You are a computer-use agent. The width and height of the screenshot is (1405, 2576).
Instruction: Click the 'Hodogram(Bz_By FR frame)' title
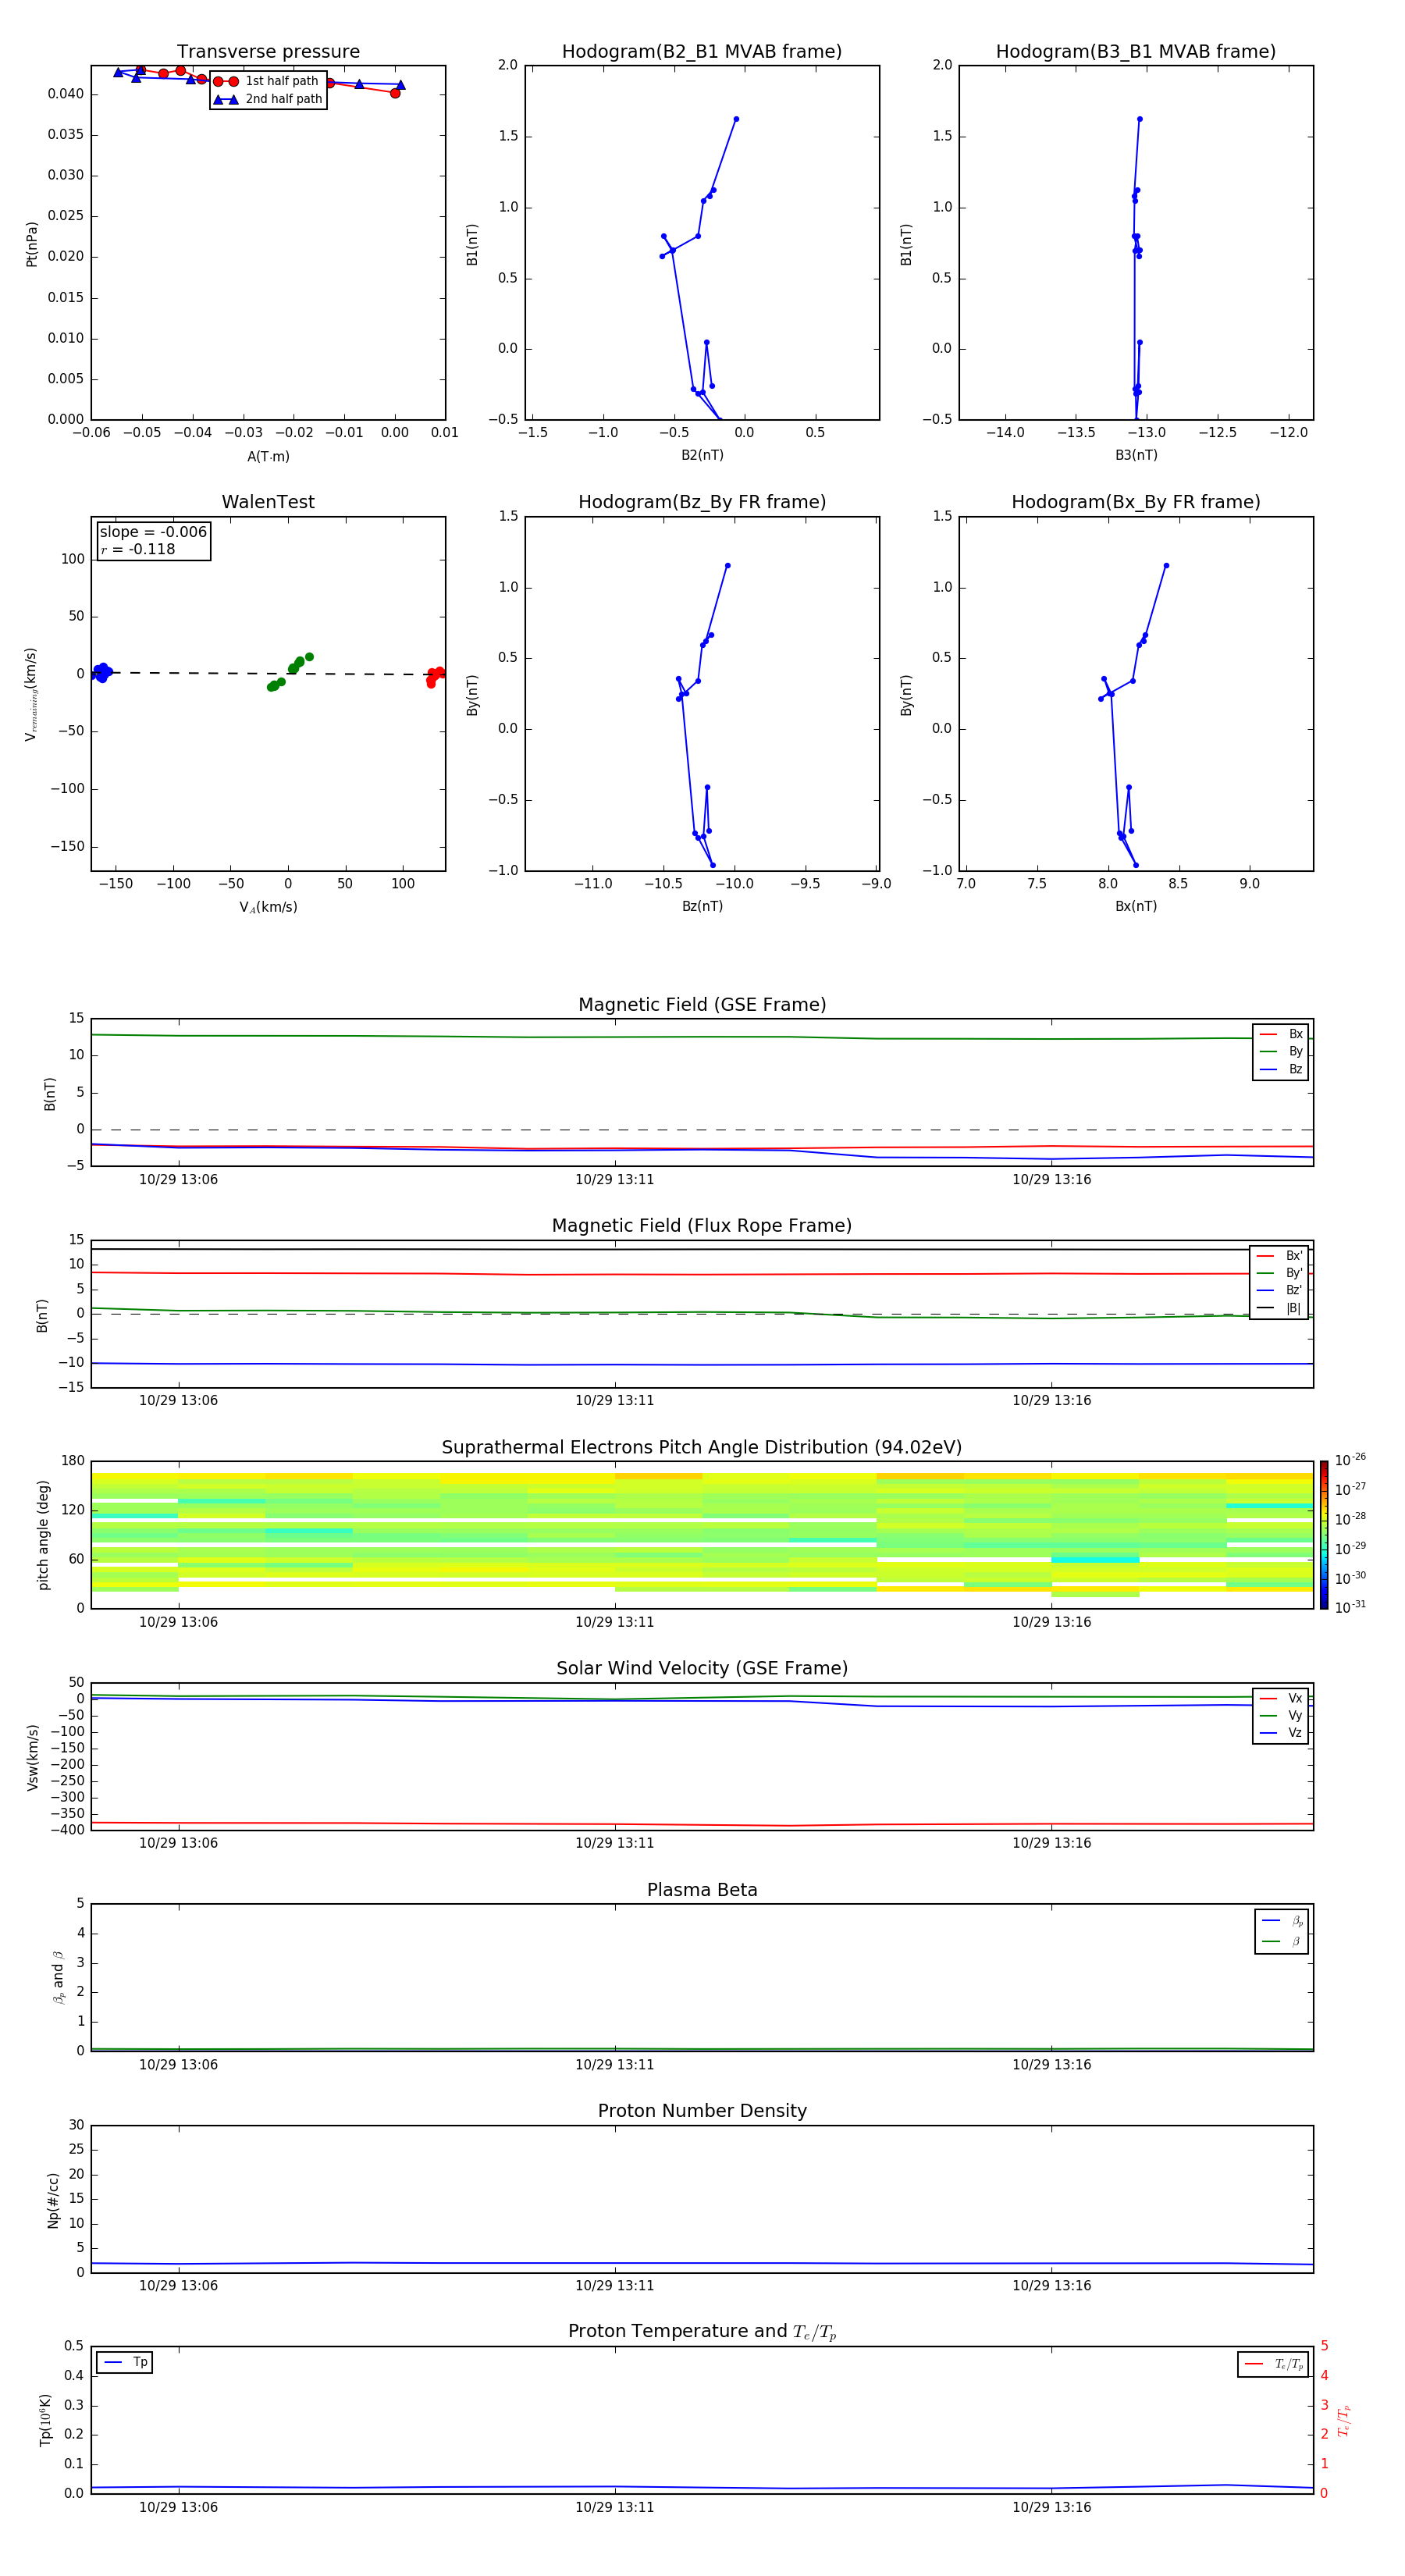702,502
